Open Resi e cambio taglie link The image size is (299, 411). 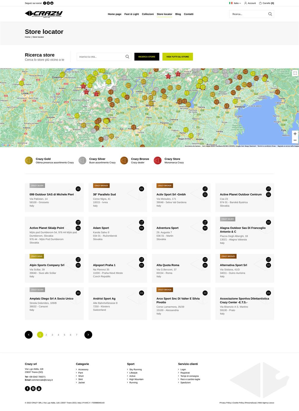click(190, 379)
